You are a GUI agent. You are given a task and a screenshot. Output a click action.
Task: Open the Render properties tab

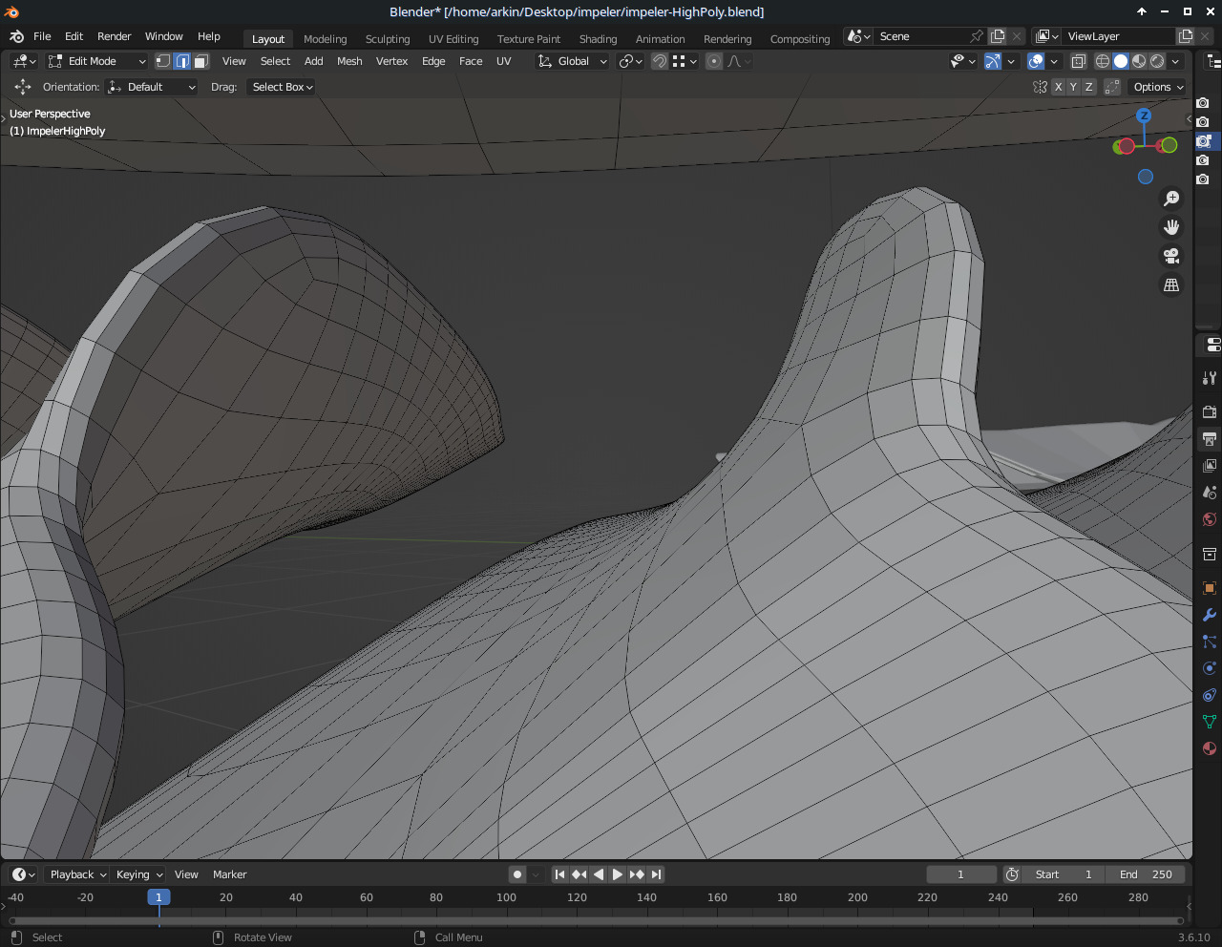click(x=1210, y=412)
